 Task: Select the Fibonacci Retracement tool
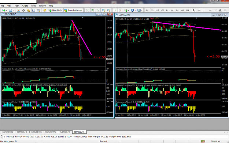(225, 10)
